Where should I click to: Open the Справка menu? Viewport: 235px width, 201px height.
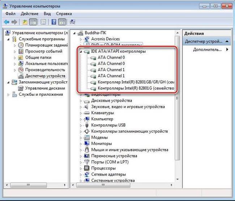point(64,14)
